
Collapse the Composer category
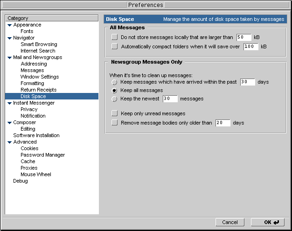[9, 123]
